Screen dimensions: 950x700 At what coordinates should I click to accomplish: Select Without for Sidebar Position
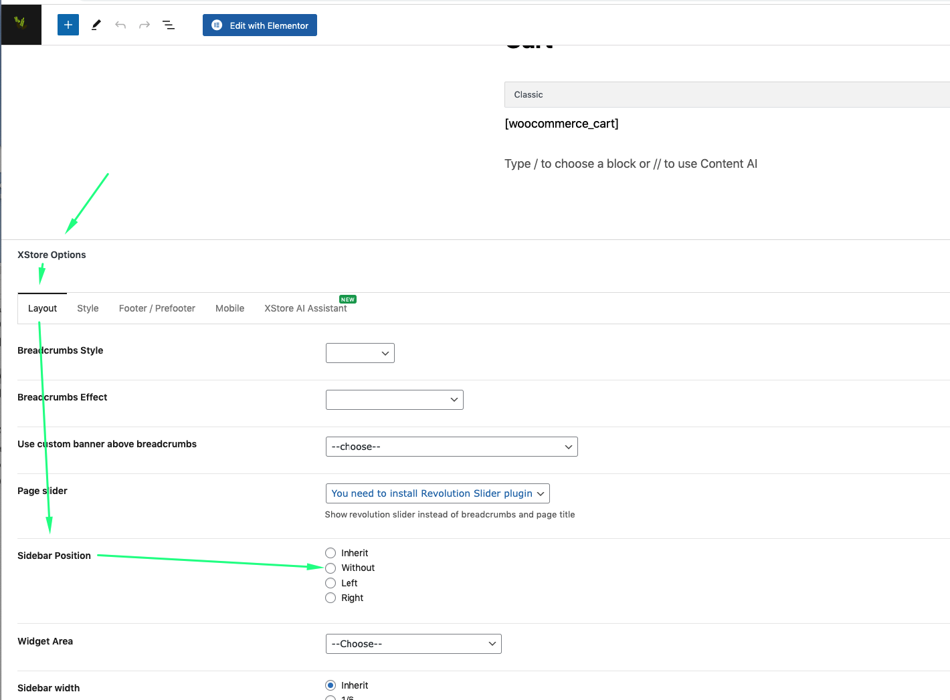point(330,568)
